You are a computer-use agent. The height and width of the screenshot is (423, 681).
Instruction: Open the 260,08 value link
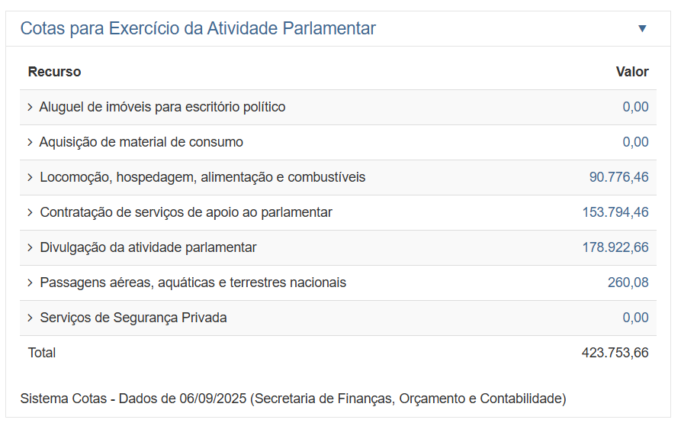[628, 283]
